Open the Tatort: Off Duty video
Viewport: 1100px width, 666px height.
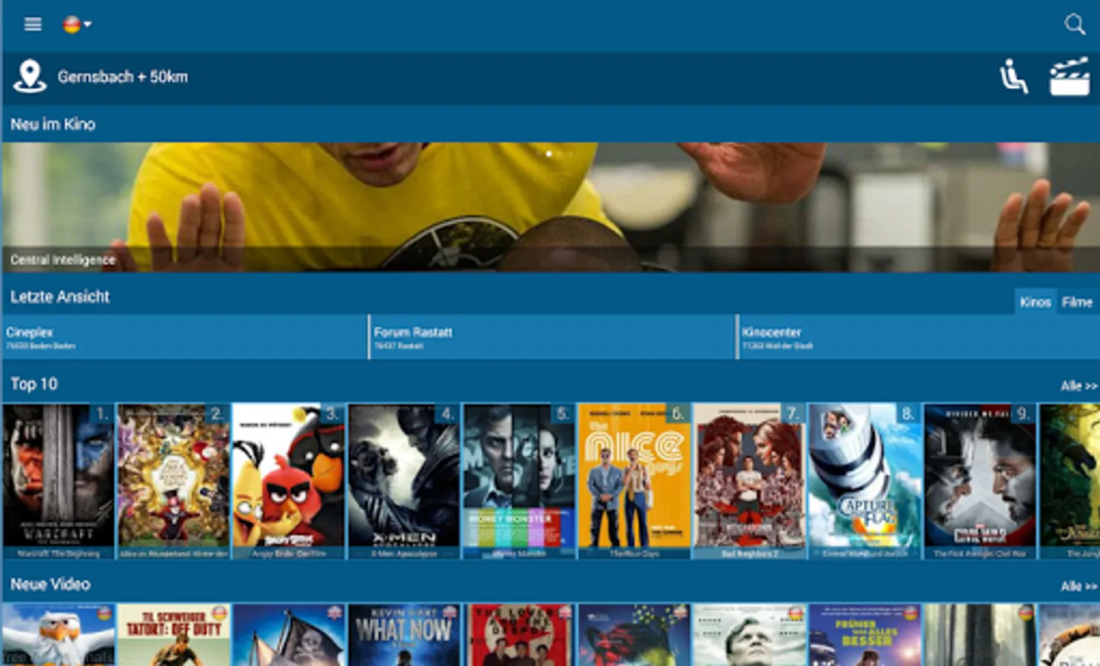173,635
